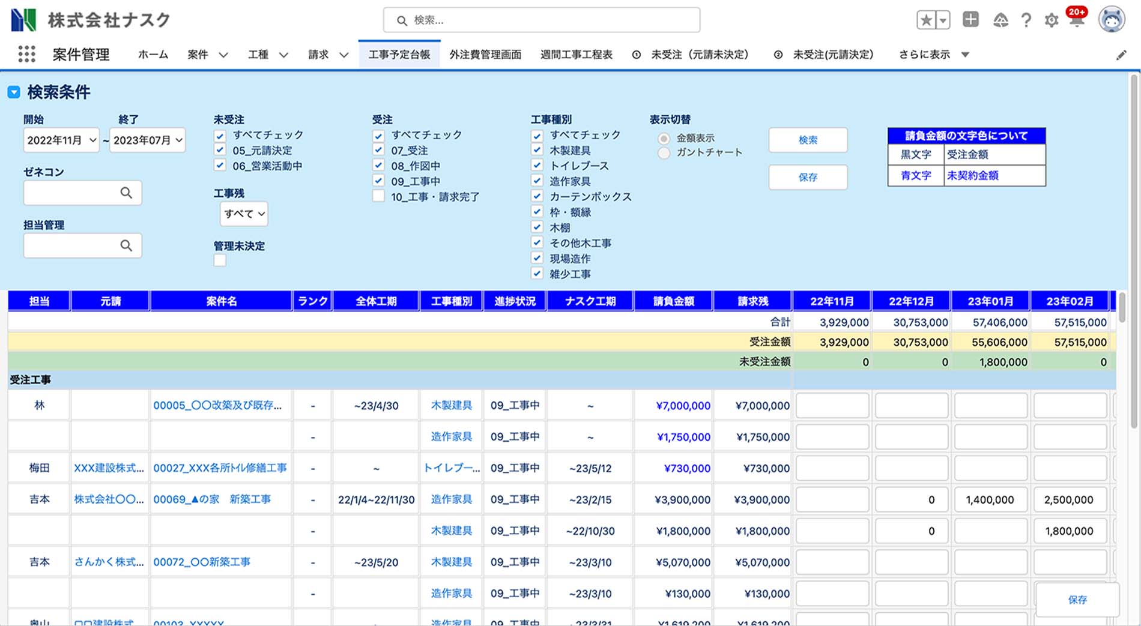
Task: Check the 10_工事・請求完了 checkbox
Action: (378, 196)
